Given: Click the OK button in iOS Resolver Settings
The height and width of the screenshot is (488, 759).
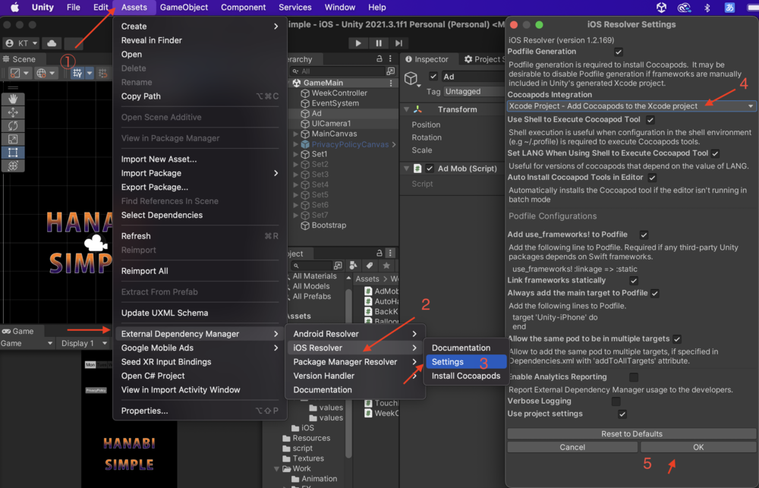Looking at the screenshot, I should click(698, 447).
